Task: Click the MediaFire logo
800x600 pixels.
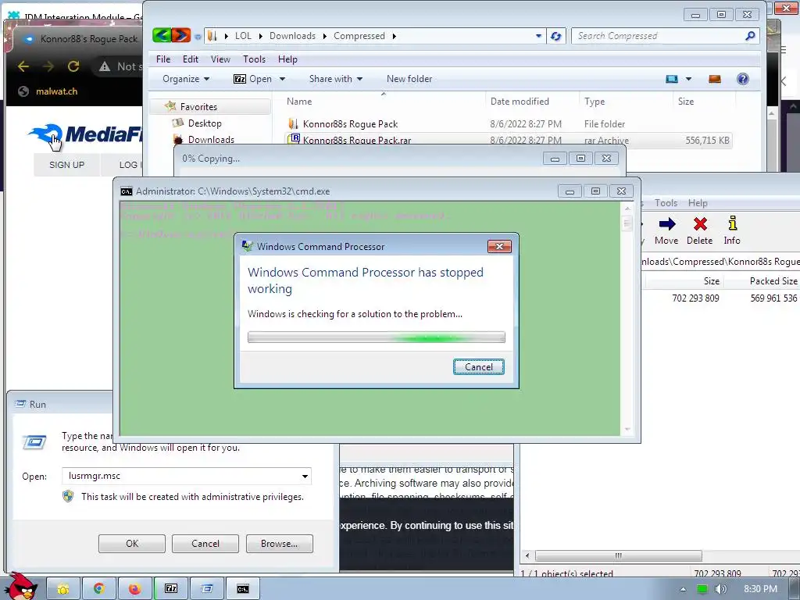Action: [x=86, y=134]
